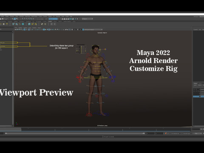Switch to Display tab in Layer Editor
The width and height of the screenshot is (204, 153).
coord(195,83)
